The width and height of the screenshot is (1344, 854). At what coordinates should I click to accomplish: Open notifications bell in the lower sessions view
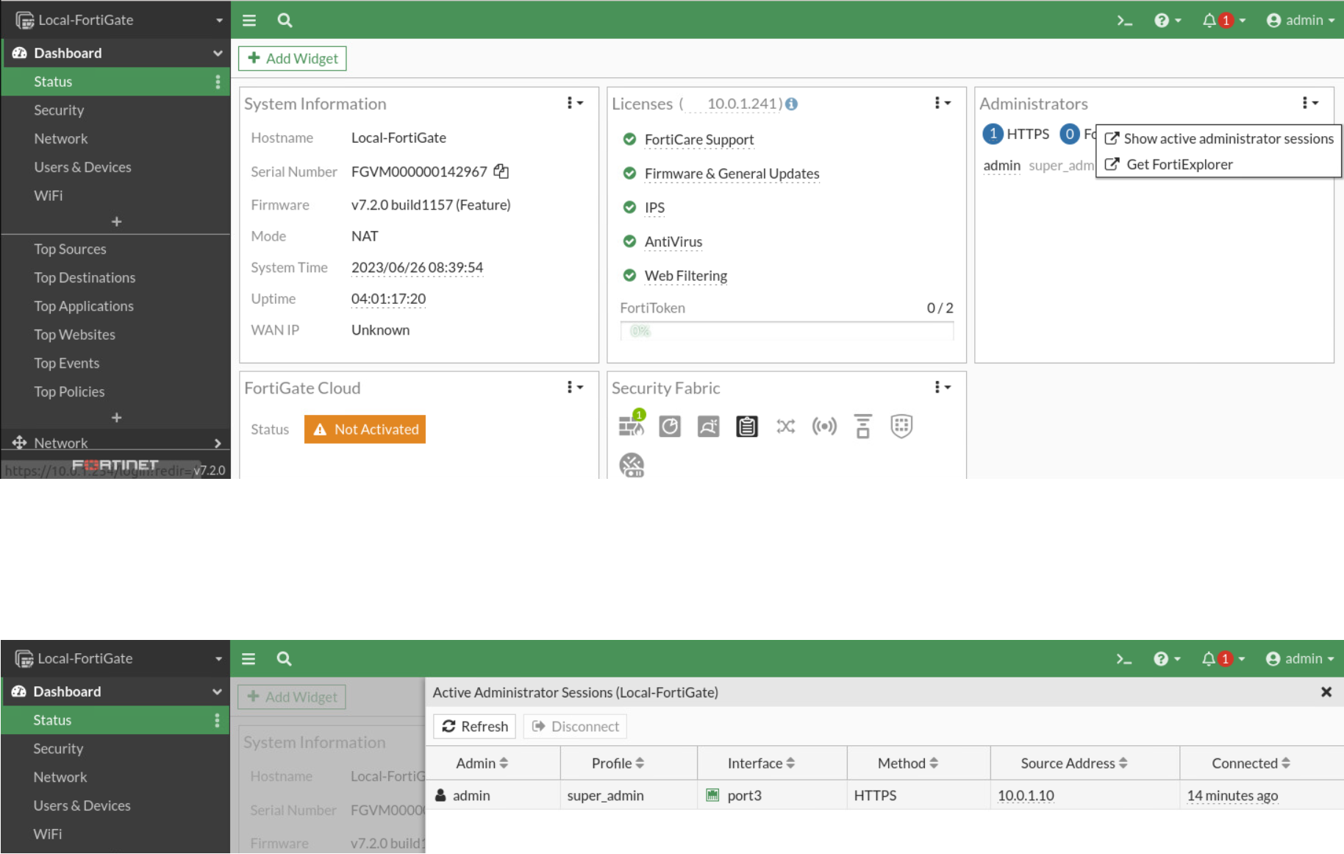(1223, 659)
